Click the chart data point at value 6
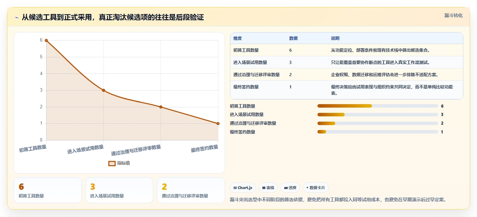477x217 pixels. (x=46, y=41)
